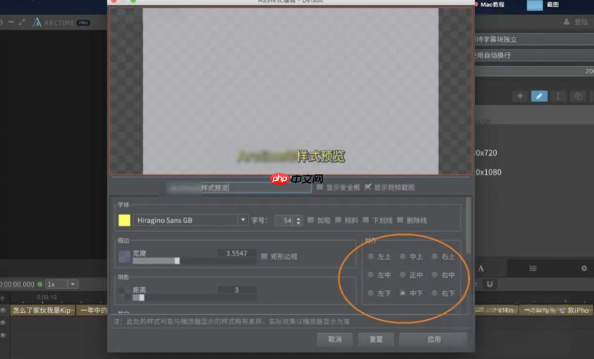
Task: Click the 0x720 resolution entry
Action: (486, 153)
